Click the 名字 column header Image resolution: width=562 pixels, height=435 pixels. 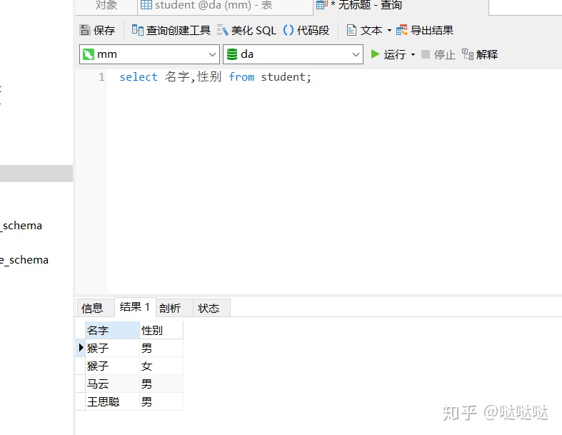tap(112, 330)
